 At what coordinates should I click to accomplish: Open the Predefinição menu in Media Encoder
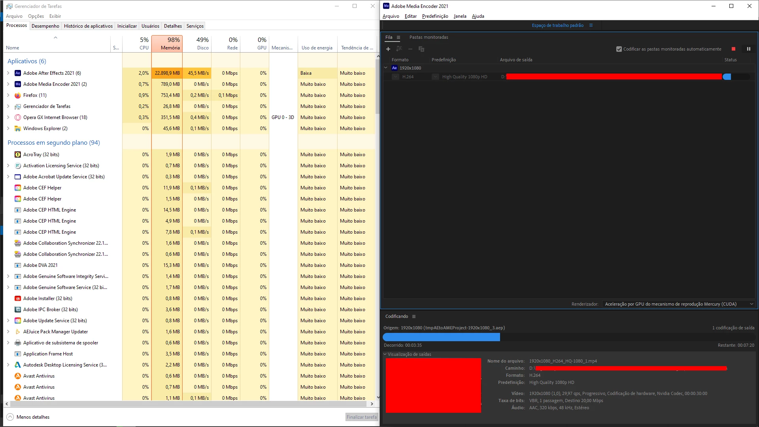tap(435, 16)
